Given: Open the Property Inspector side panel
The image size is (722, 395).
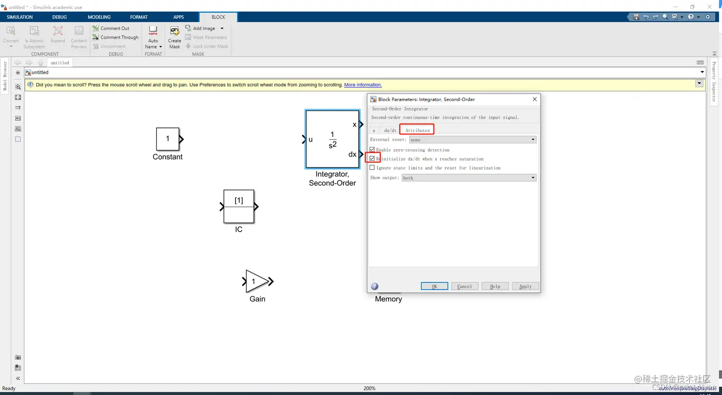Looking at the screenshot, I should (x=714, y=82).
